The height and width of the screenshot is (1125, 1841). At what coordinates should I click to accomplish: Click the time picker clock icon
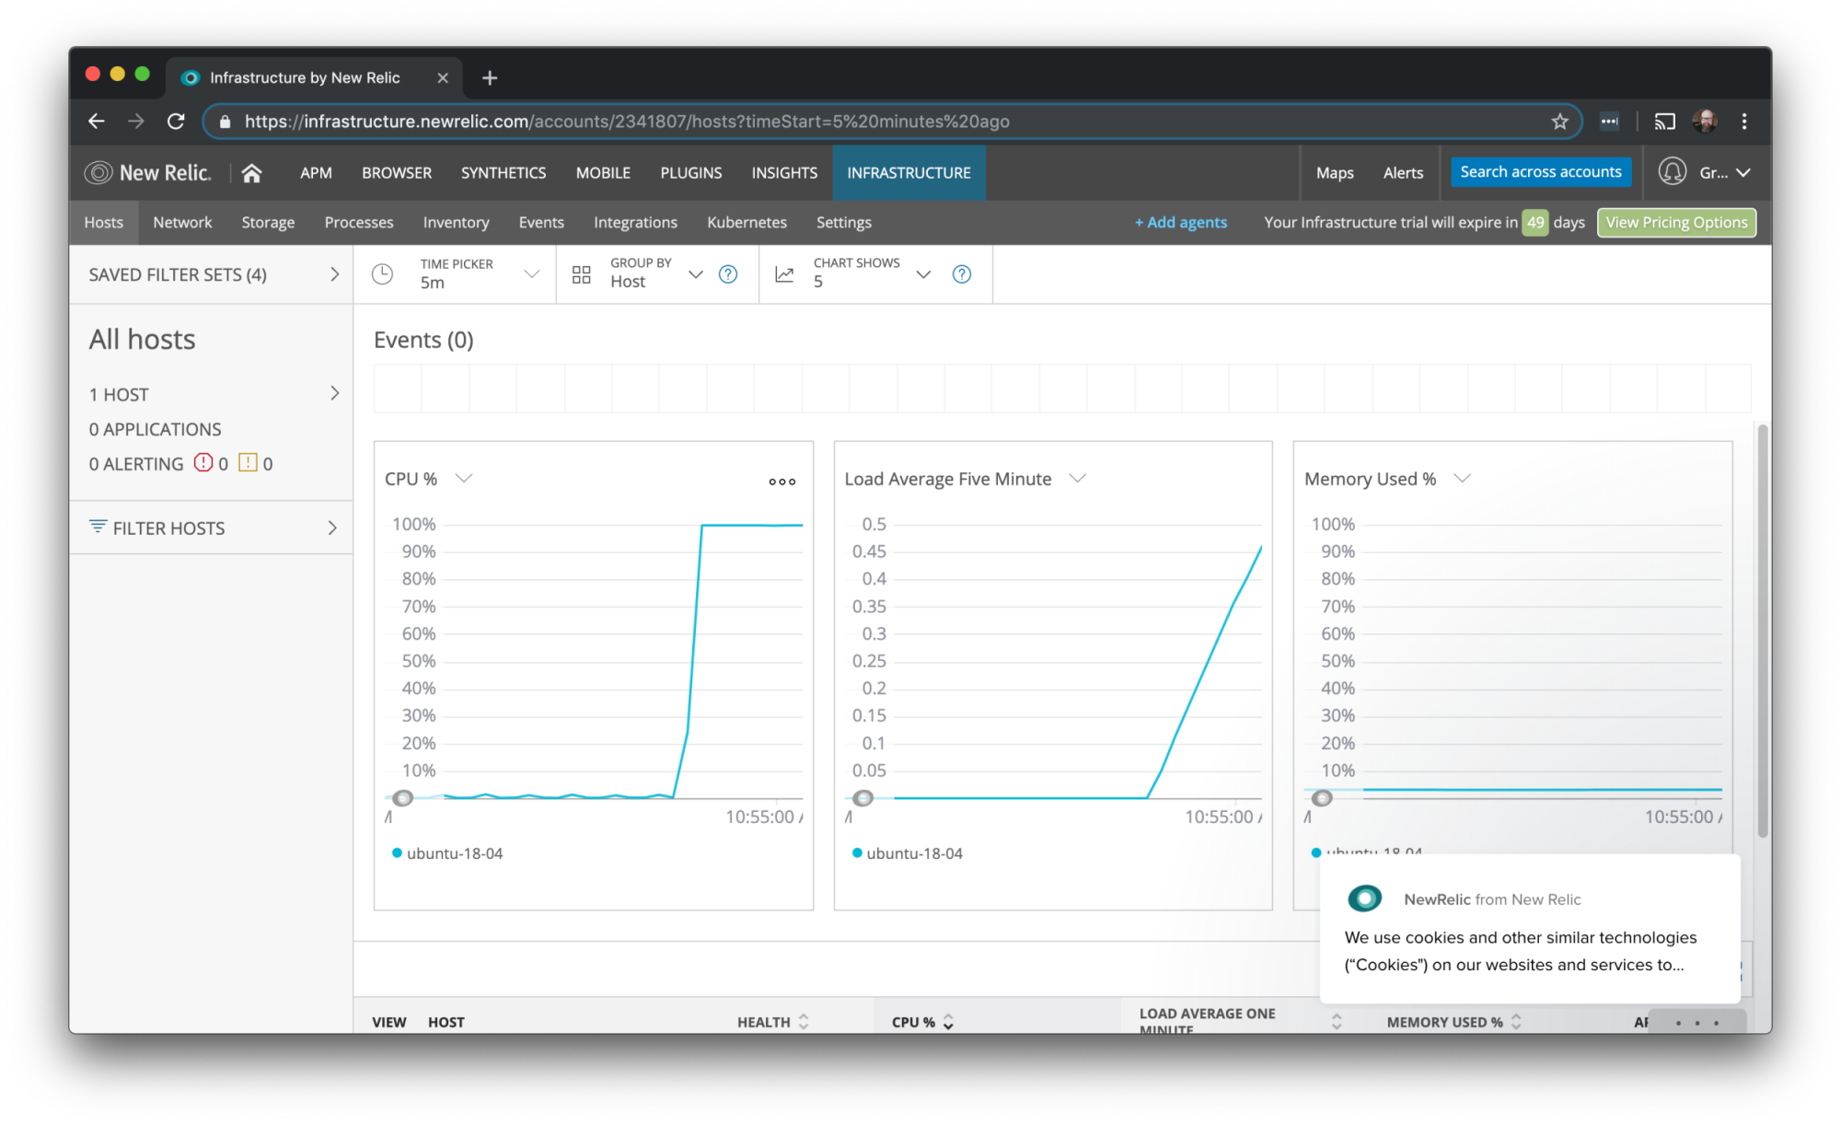click(x=382, y=274)
